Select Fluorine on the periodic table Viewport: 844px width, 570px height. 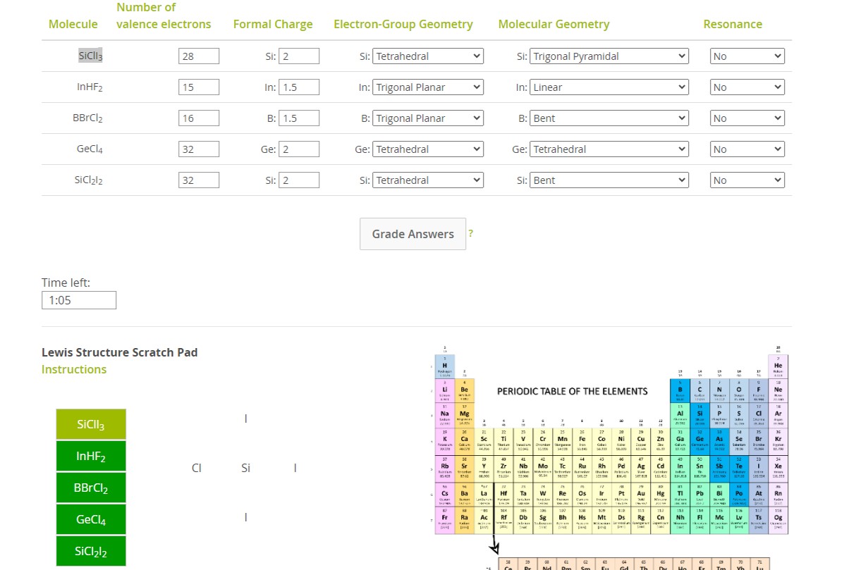point(757,388)
